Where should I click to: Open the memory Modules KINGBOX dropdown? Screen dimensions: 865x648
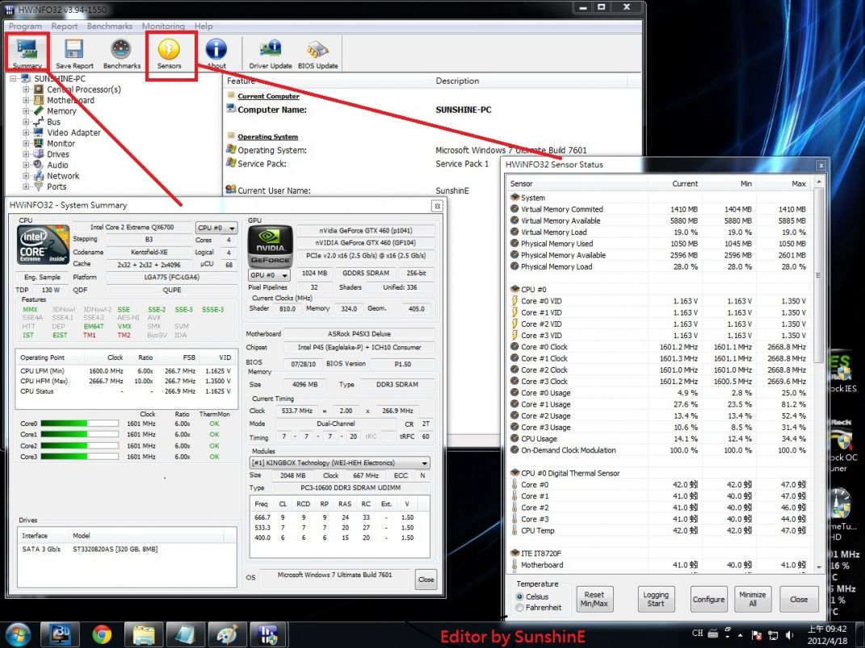[x=340, y=463]
